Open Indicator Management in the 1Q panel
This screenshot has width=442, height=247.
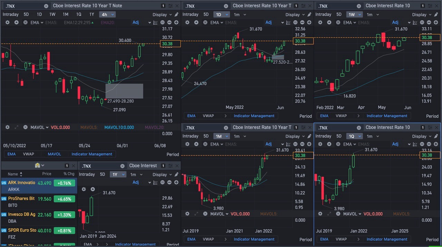pos(387,239)
